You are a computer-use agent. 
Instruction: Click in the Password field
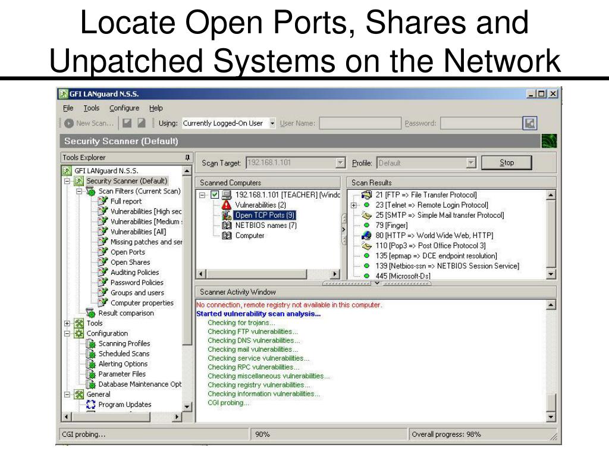coord(482,123)
